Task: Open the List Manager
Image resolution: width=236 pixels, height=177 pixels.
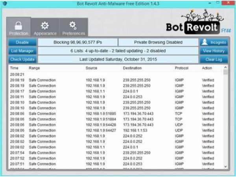Action: (22, 51)
